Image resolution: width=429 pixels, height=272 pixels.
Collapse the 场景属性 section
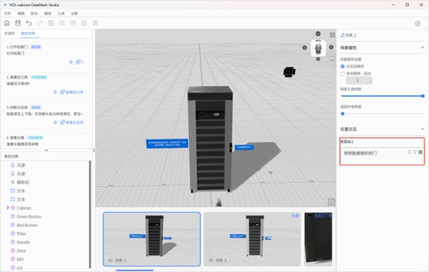click(x=422, y=47)
